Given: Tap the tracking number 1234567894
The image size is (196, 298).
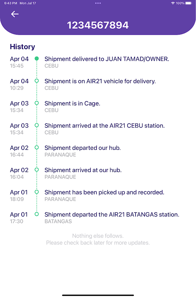Looking at the screenshot, I should [x=98, y=25].
